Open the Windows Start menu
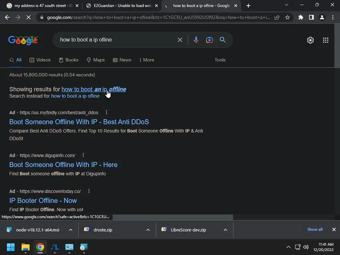This screenshot has height=255, width=340. coord(11,247)
